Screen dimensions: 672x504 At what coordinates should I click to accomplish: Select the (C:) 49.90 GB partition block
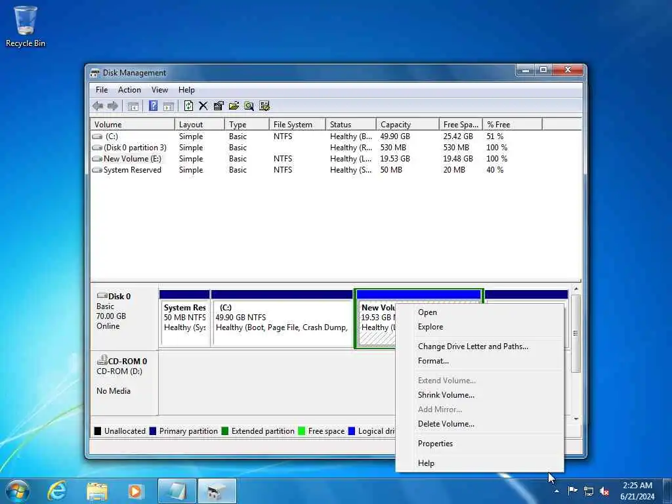click(282, 318)
